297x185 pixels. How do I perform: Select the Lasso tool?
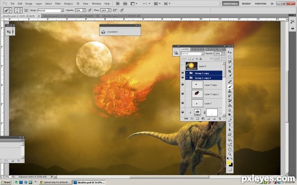230,62
